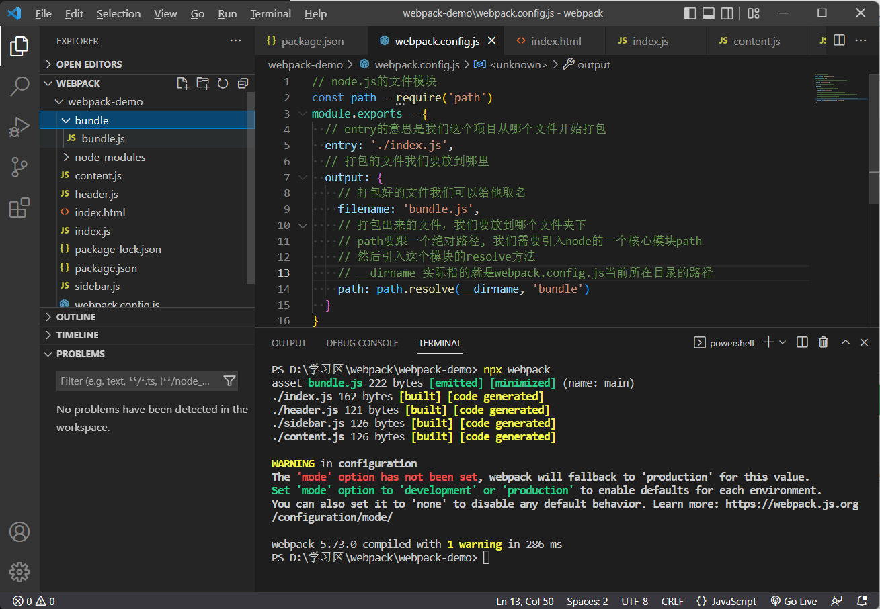
Task: Start Go Live server from status bar
Action: [794, 601]
